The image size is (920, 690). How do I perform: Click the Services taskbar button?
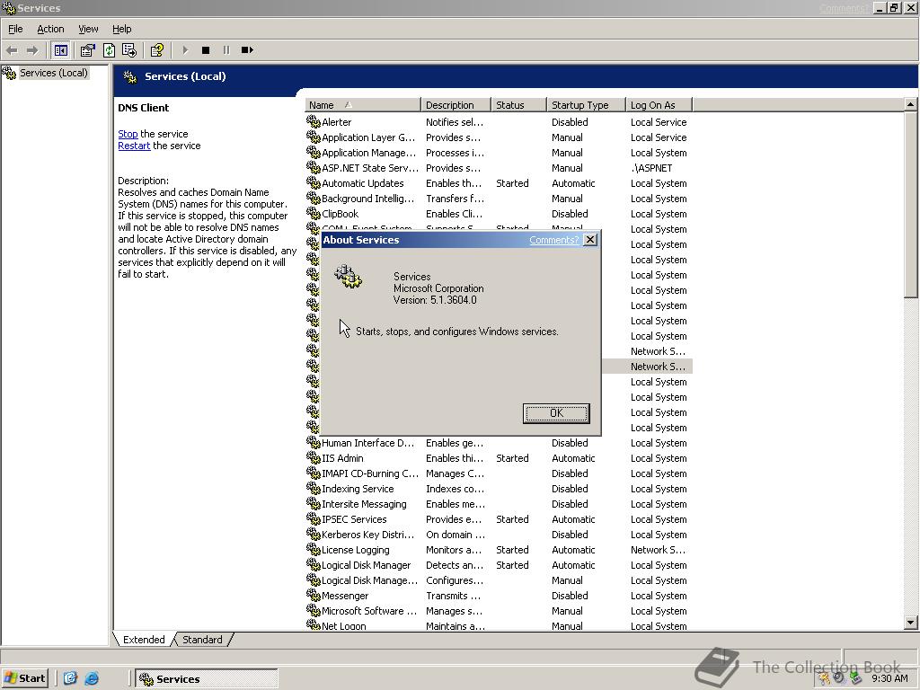(x=207, y=679)
